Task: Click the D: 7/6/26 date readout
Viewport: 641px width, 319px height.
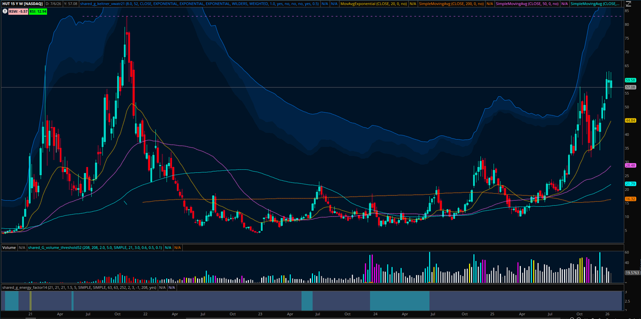Action: pos(54,4)
